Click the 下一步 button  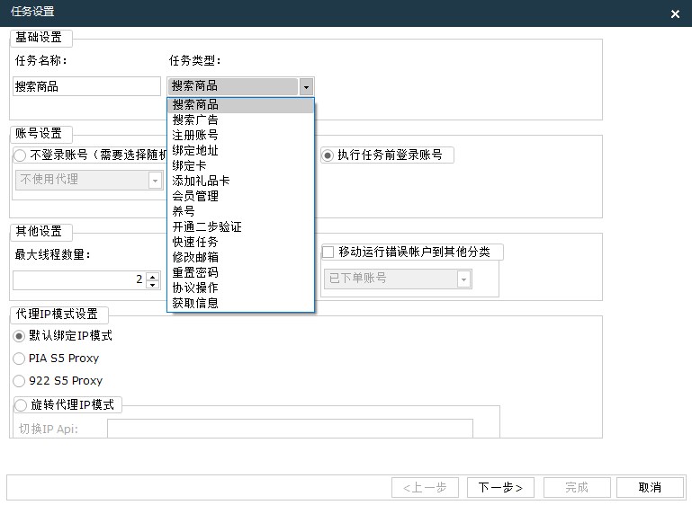pyautogui.click(x=500, y=487)
